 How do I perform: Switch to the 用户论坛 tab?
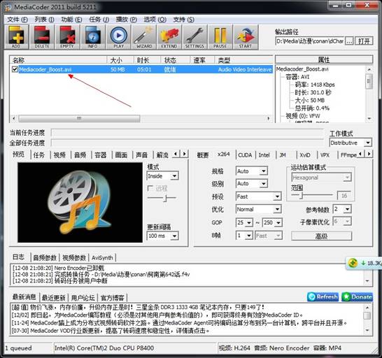(x=83, y=298)
